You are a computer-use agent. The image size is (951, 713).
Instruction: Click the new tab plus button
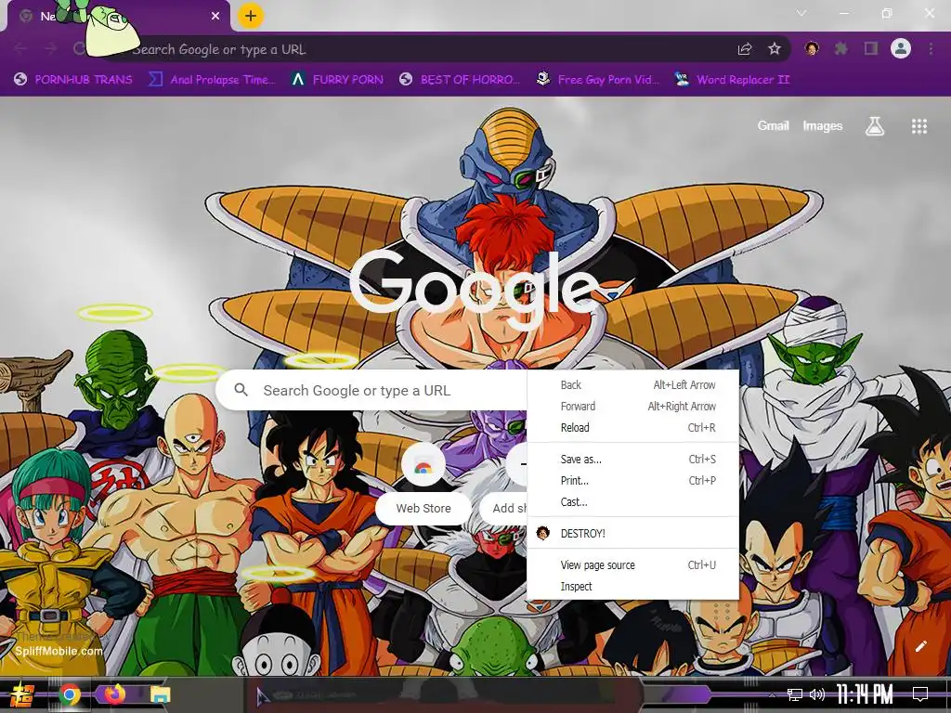(x=251, y=16)
